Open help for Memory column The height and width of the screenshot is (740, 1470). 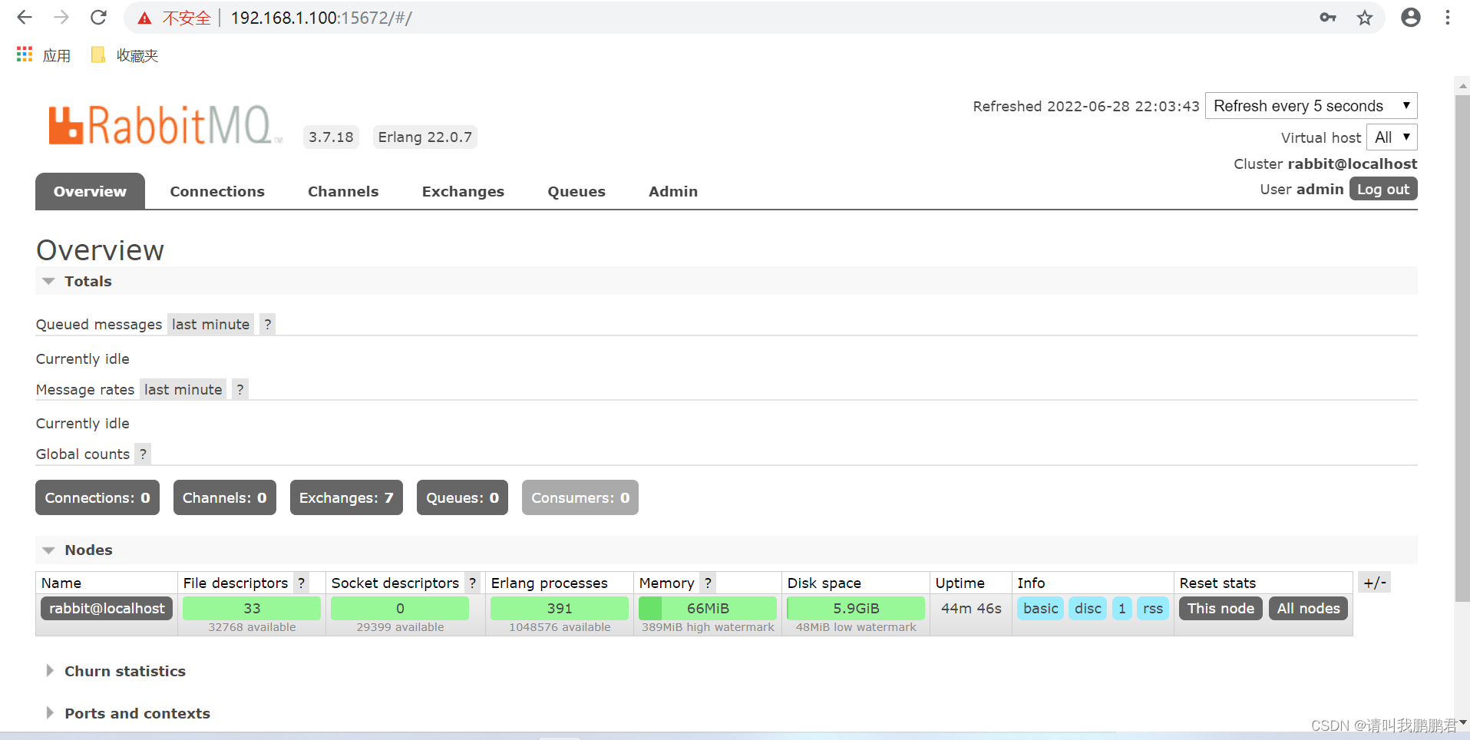pos(707,583)
